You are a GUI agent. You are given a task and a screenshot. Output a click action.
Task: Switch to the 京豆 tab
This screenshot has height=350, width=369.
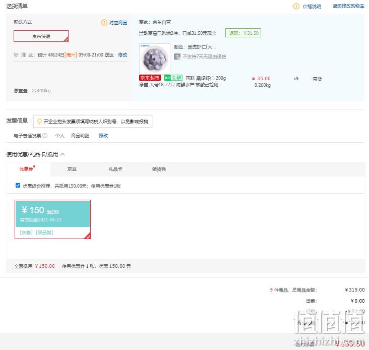point(72,169)
